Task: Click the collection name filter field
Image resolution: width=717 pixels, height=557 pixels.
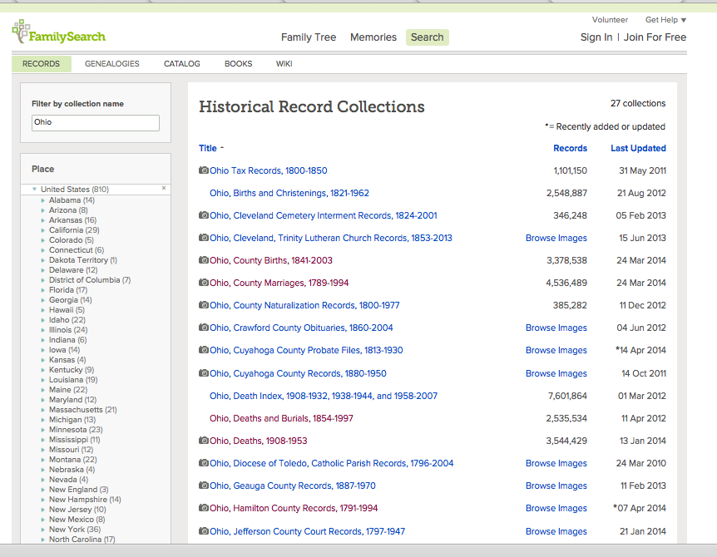Action: [x=96, y=122]
